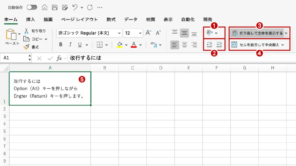Click the Decrease Indent icon
296x166 pixels.
(209, 45)
